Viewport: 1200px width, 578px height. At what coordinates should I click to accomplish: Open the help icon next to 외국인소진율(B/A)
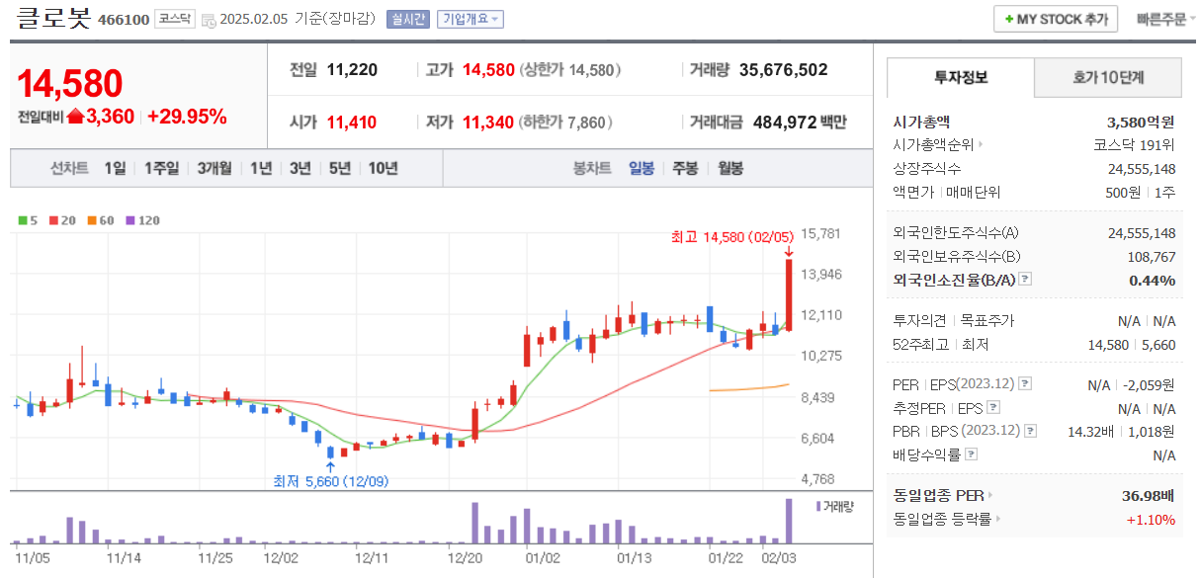pyautogui.click(x=1024, y=280)
